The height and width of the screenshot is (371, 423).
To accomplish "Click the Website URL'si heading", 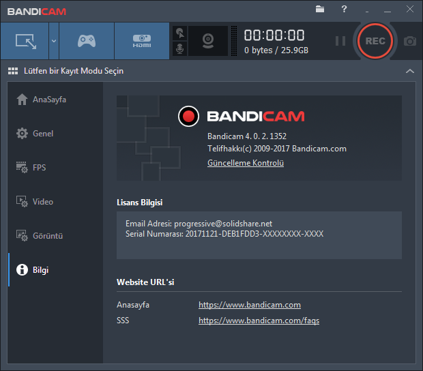I will click(145, 282).
